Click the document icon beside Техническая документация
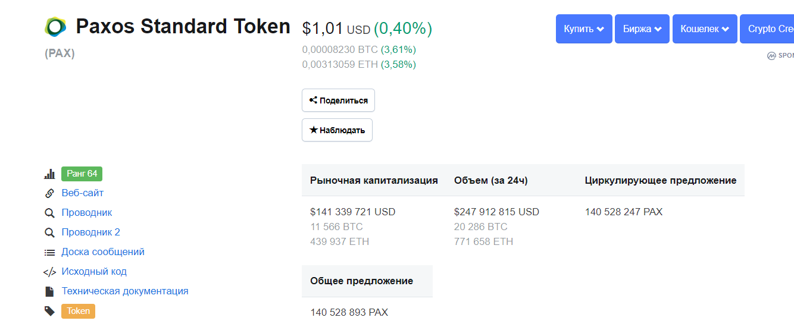This screenshot has height=330, width=794. click(49, 291)
